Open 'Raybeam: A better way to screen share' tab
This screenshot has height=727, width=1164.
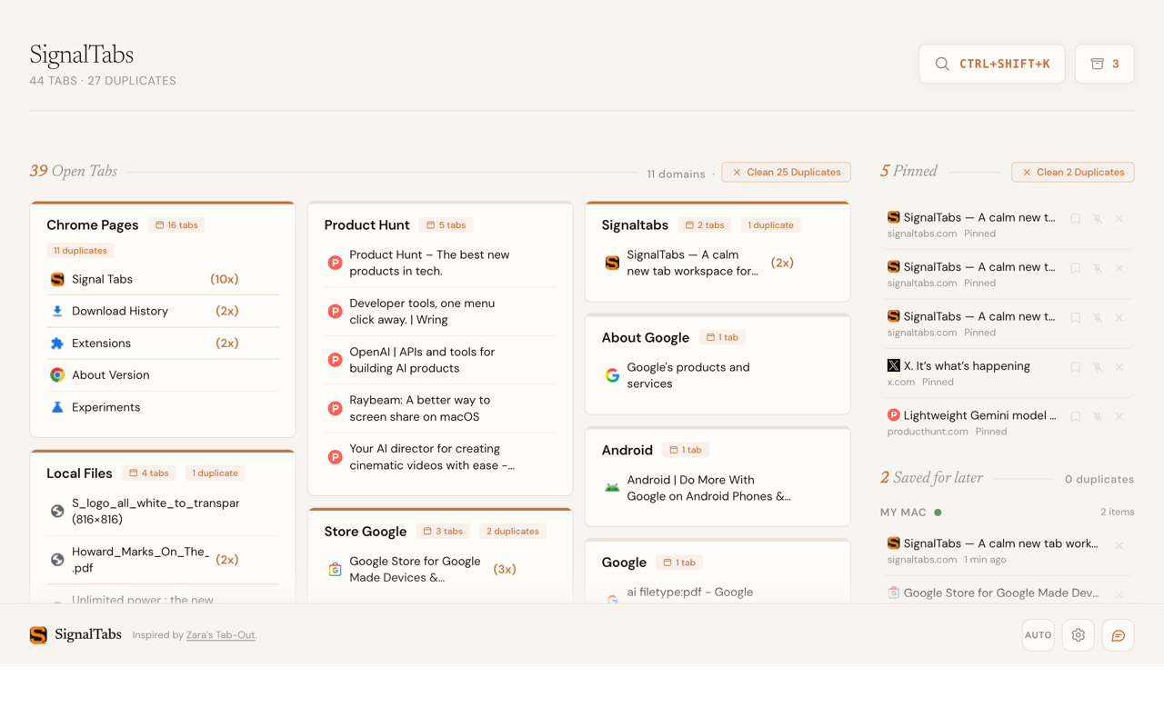click(x=440, y=408)
